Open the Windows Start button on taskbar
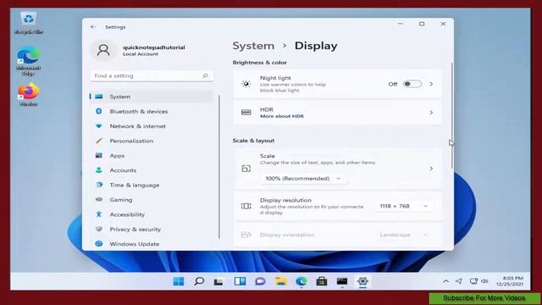Image resolution: width=542 pixels, height=305 pixels. [x=179, y=281]
